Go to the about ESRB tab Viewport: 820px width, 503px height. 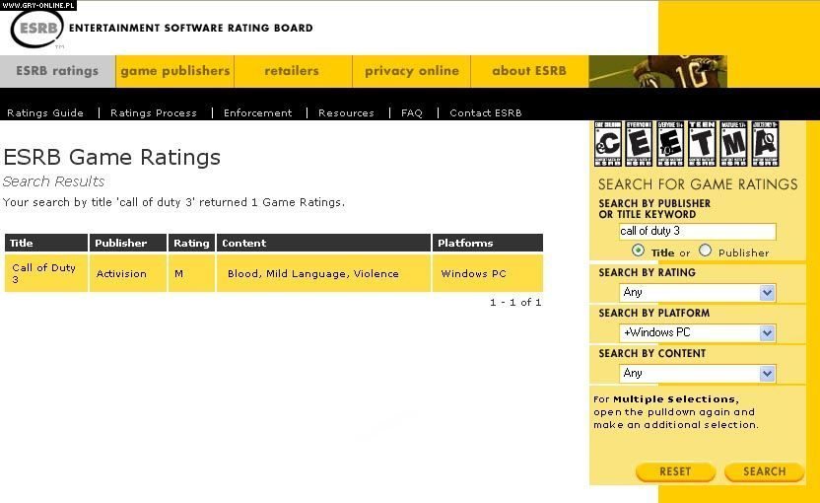pos(529,71)
